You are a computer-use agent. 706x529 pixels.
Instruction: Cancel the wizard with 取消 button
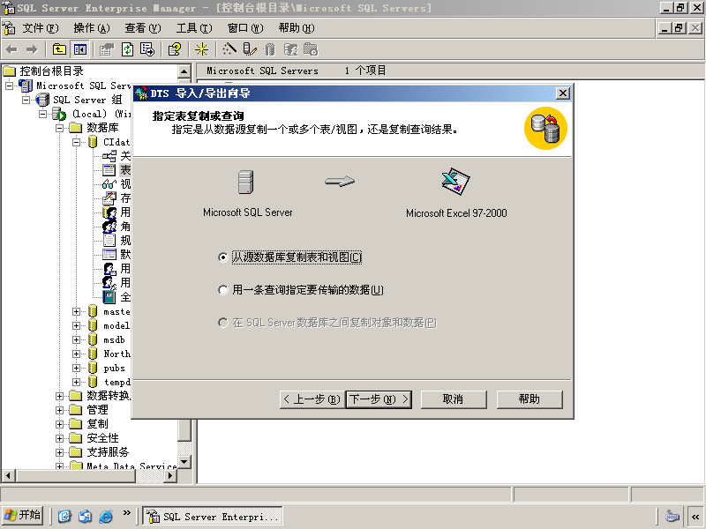coord(454,399)
